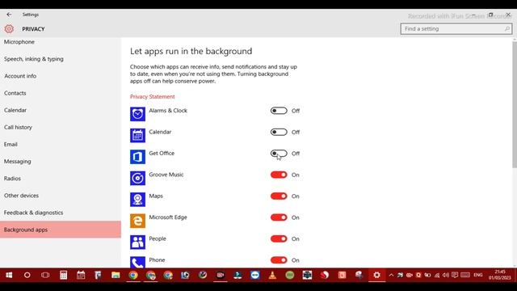Open Calculator from the taskbar
This screenshot has height=291, width=517.
pos(63,275)
